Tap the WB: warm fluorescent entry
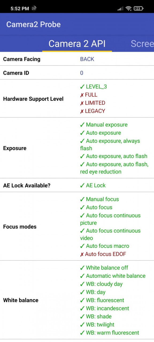154x342 pixels. pos(110,333)
